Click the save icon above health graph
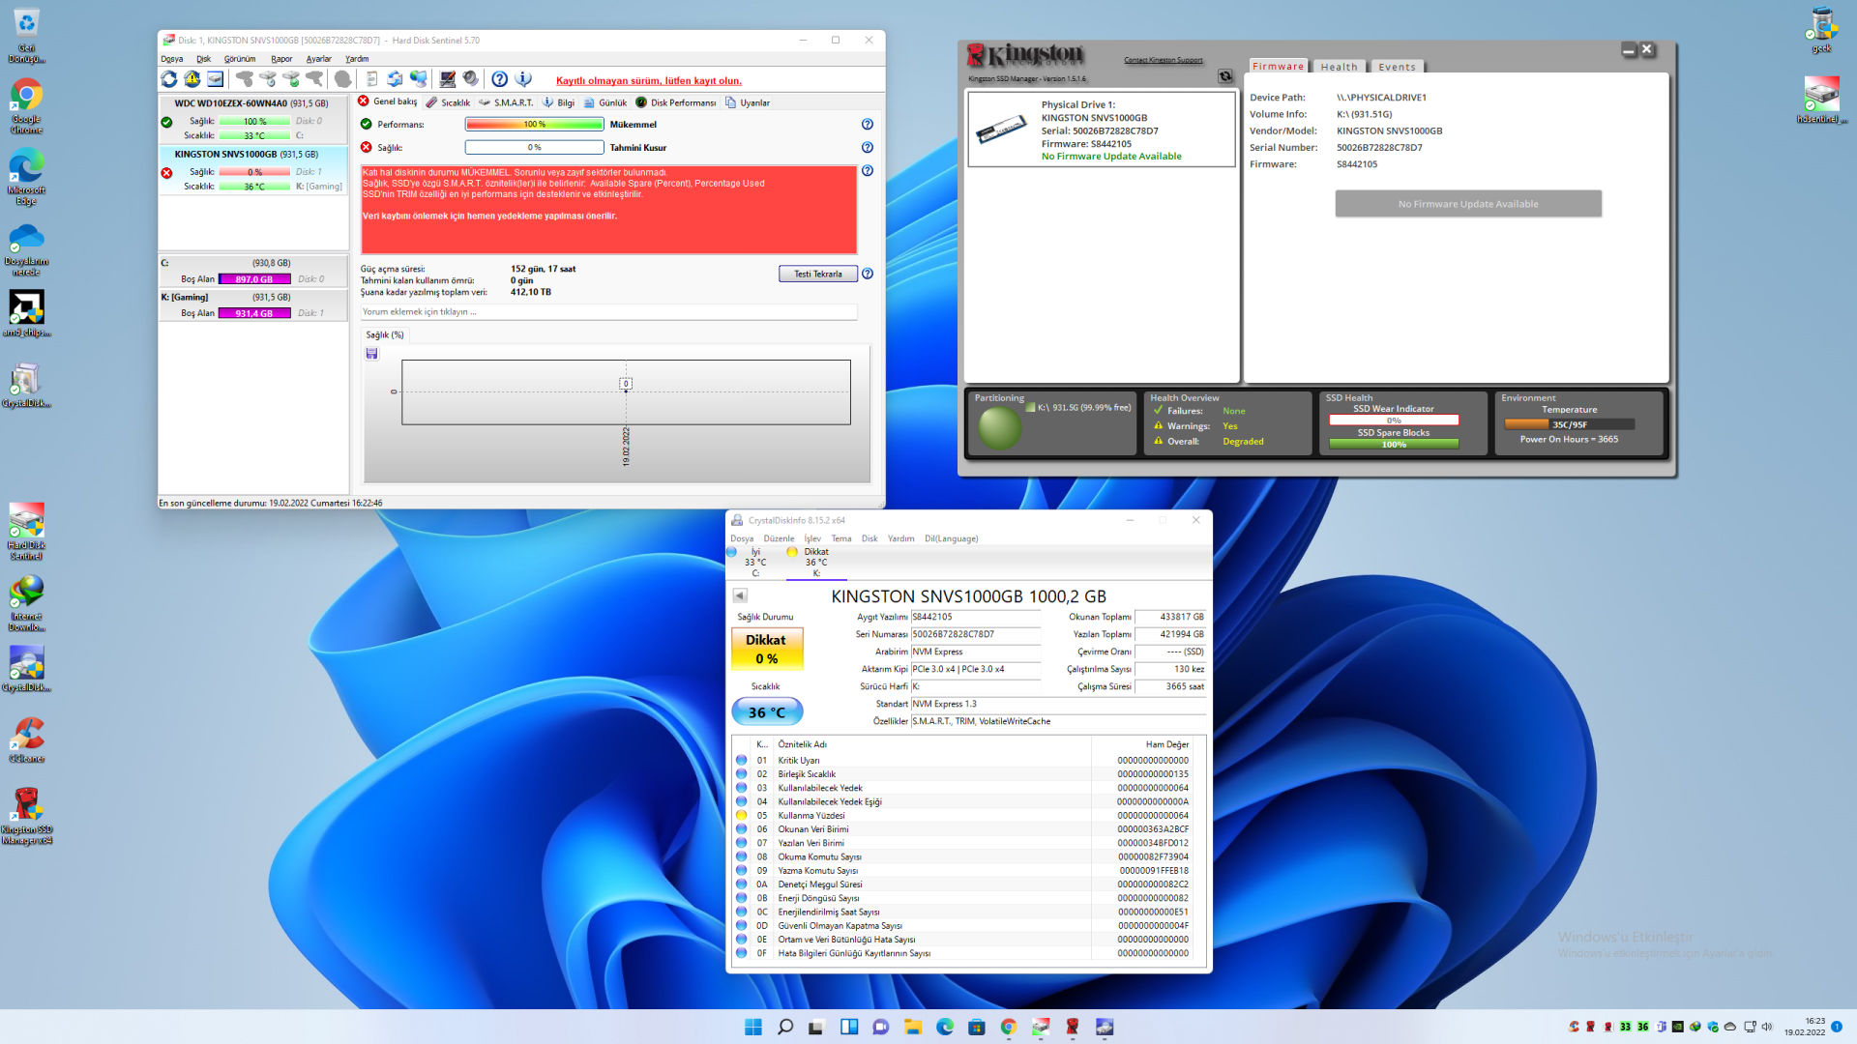 pos(371,354)
